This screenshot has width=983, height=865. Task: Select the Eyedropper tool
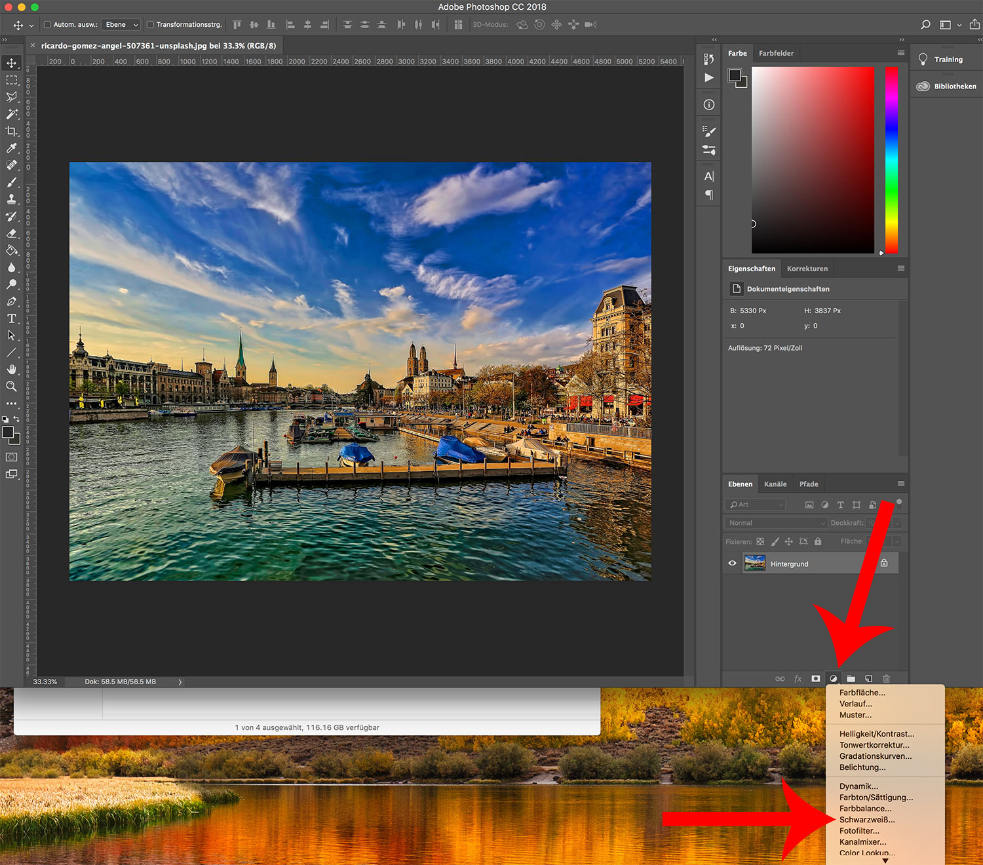12,148
